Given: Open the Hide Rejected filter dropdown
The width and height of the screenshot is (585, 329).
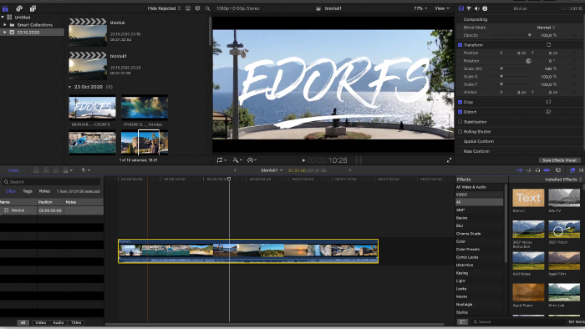Looking at the screenshot, I should pos(164,8).
